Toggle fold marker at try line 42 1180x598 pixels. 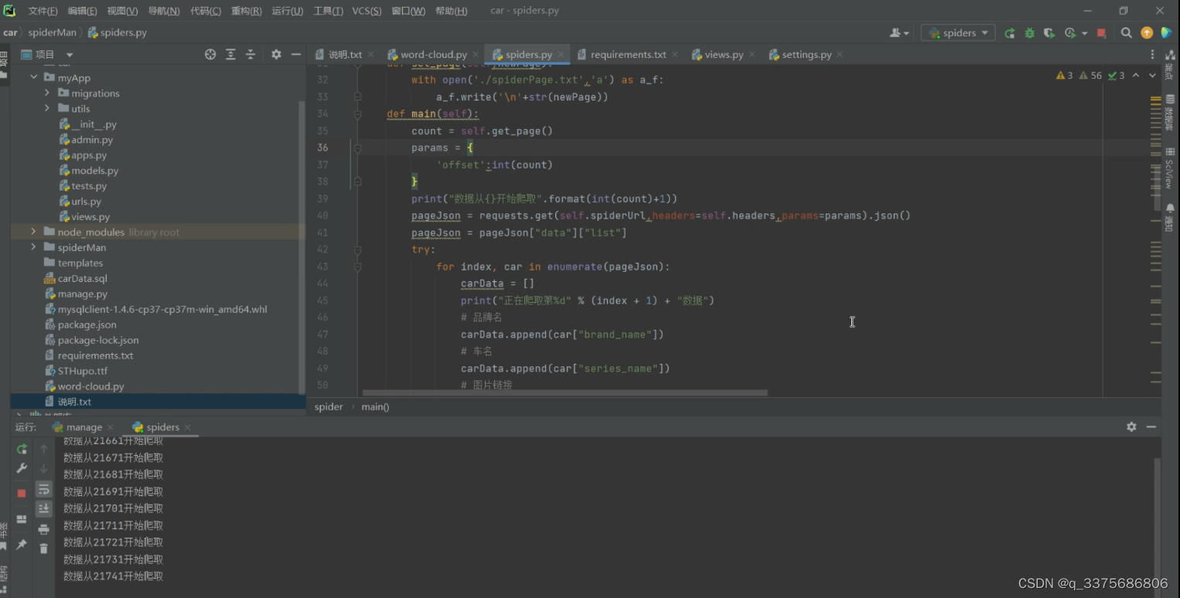pyautogui.click(x=357, y=250)
